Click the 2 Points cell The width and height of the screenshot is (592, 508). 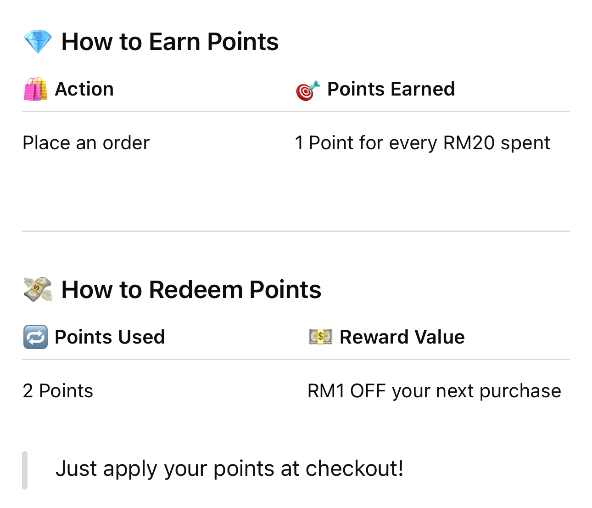tap(58, 391)
